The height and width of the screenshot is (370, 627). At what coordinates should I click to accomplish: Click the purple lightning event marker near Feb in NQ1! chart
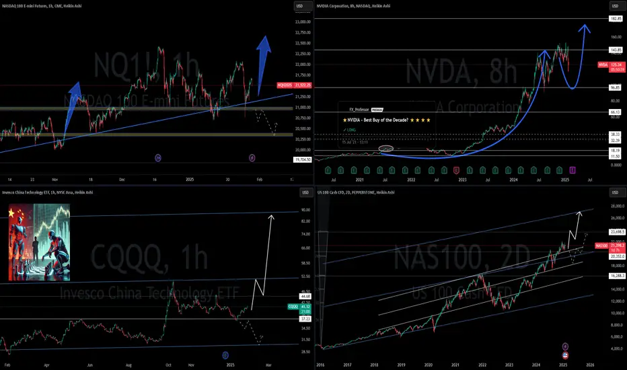coord(252,158)
